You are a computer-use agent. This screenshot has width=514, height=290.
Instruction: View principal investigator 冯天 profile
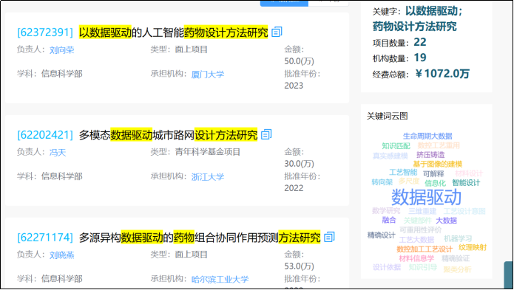point(58,152)
